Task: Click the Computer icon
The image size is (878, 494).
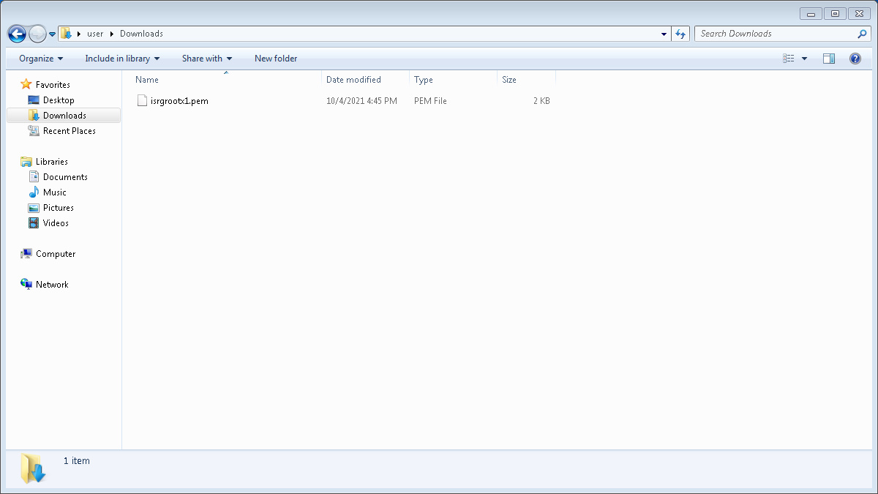Action: 26,254
